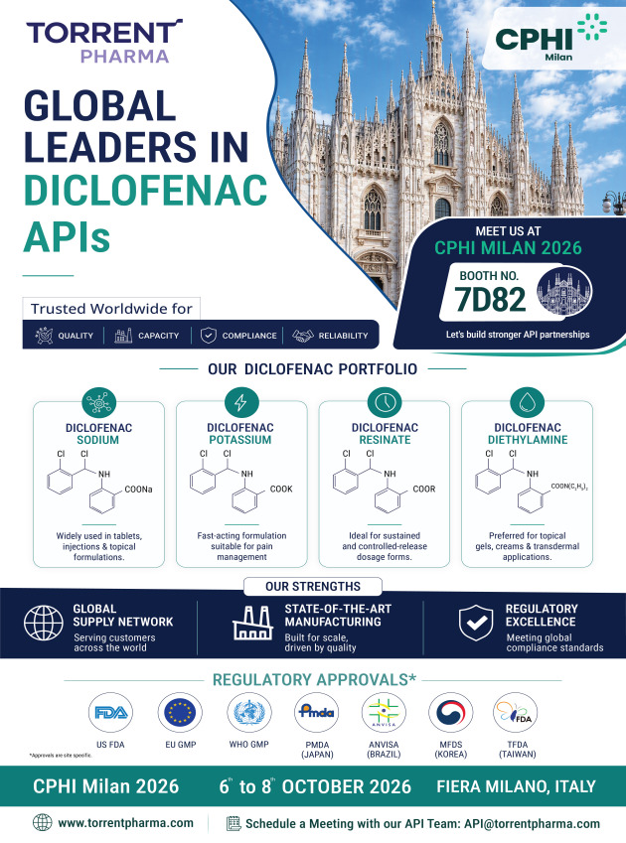The width and height of the screenshot is (626, 843).
Task: Click the '*Approvals are site specific' footnote
Action: pos(61,756)
